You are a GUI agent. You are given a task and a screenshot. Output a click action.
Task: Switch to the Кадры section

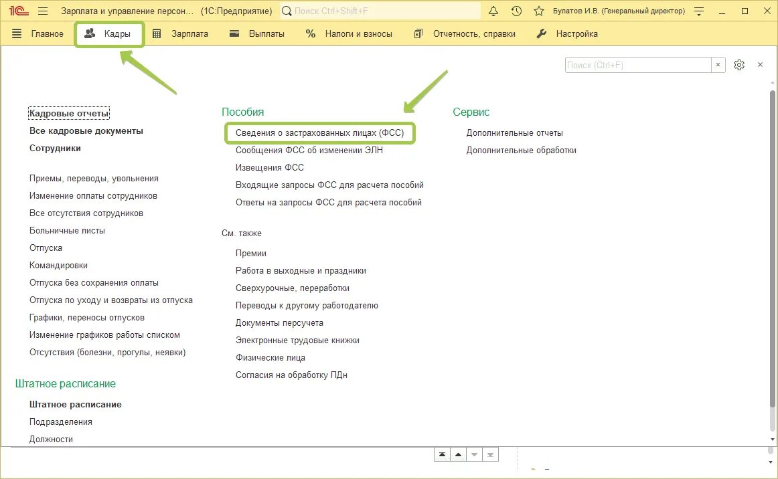click(109, 33)
